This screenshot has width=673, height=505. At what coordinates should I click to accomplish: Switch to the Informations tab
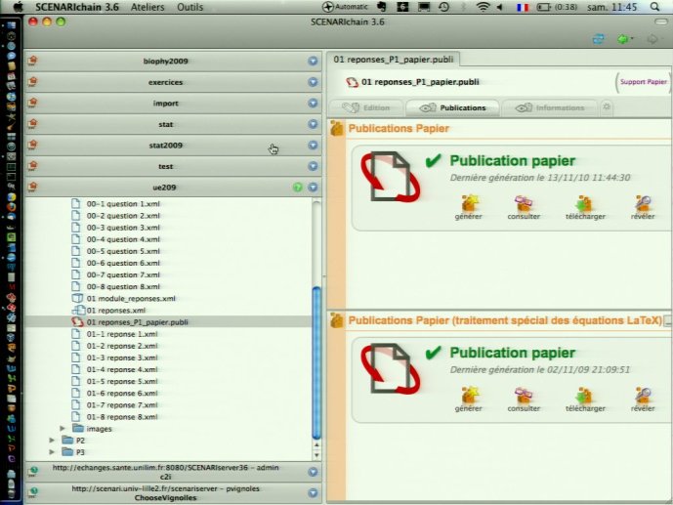[550, 107]
